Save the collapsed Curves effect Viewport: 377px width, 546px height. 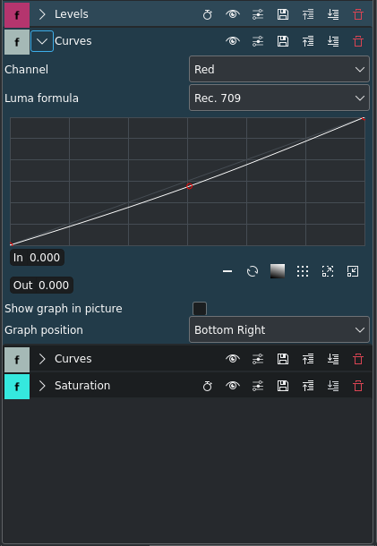[x=283, y=359]
